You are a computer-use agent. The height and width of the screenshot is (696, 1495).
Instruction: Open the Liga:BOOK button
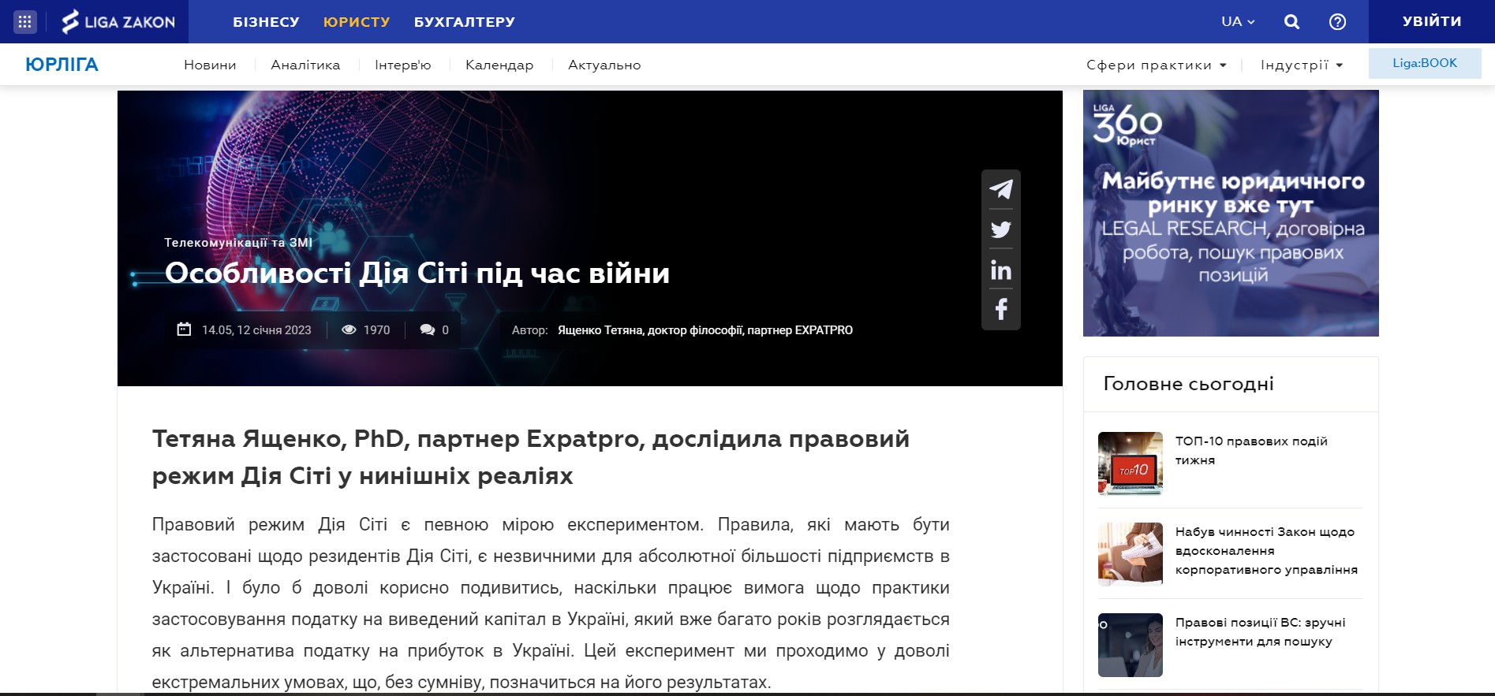click(1425, 63)
